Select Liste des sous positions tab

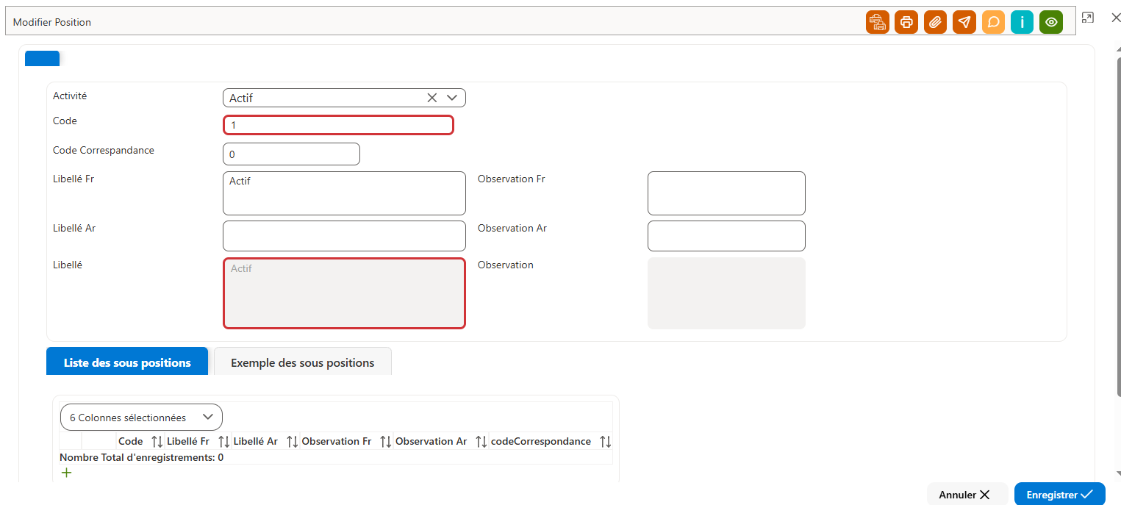pos(127,362)
